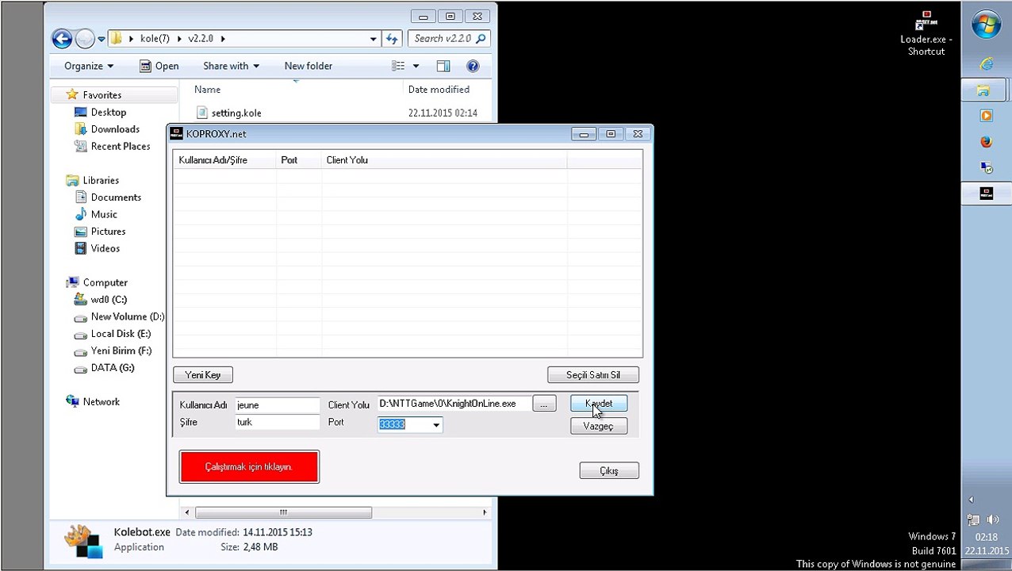Launch Windows Media Player from taskbar
This screenshot has height=571, width=1012.
point(986,116)
